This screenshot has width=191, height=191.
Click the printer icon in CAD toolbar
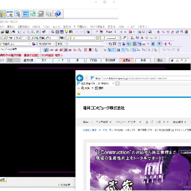pyautogui.click(x=13, y=32)
